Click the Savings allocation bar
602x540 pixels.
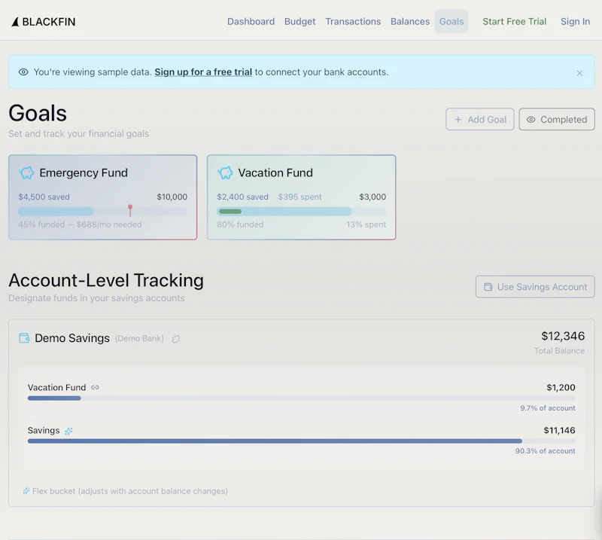point(302,441)
